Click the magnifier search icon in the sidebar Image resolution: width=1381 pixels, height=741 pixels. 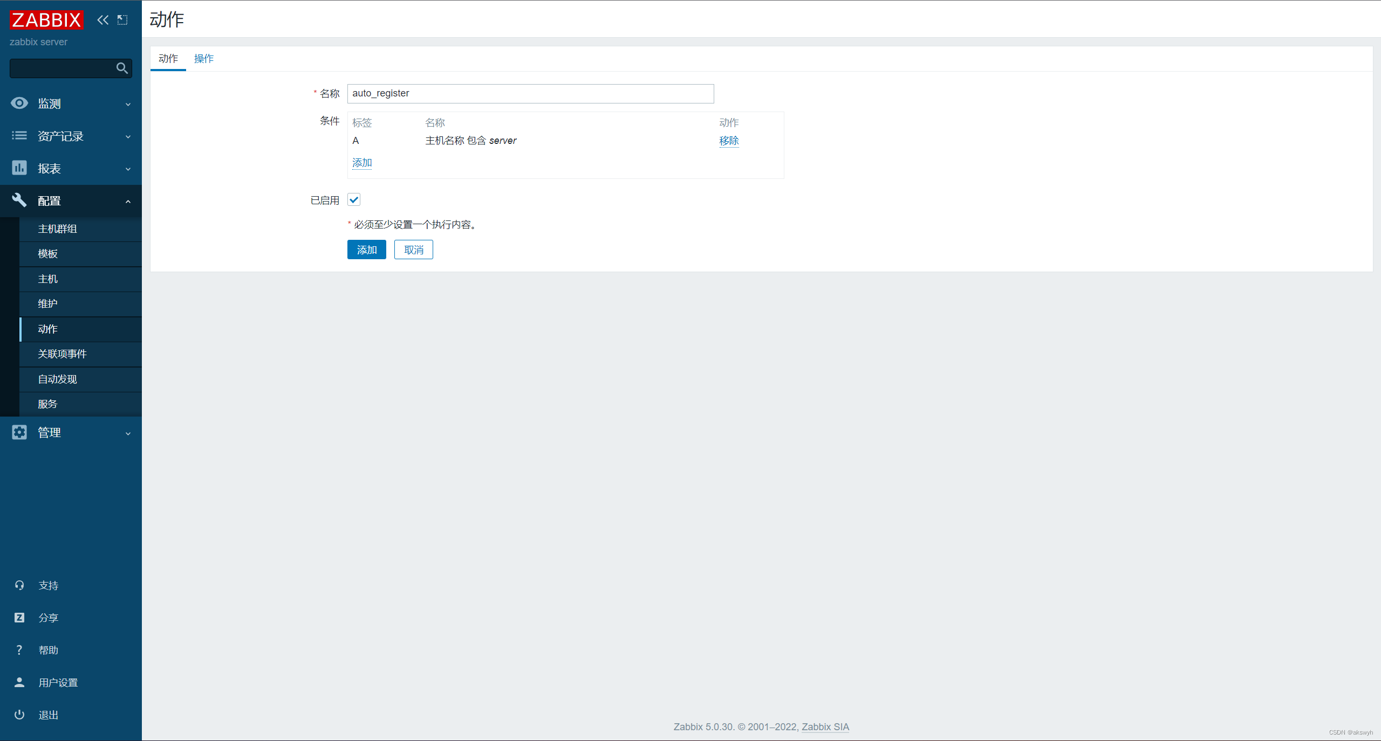click(x=122, y=68)
